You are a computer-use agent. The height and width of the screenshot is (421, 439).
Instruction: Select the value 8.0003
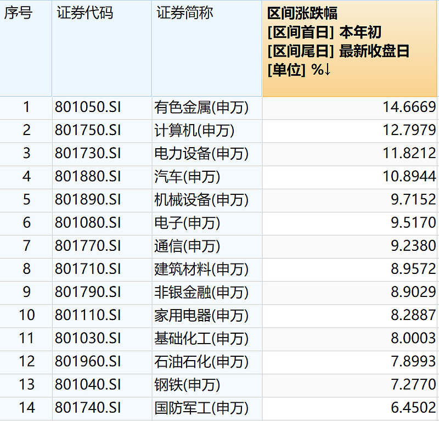(x=414, y=338)
